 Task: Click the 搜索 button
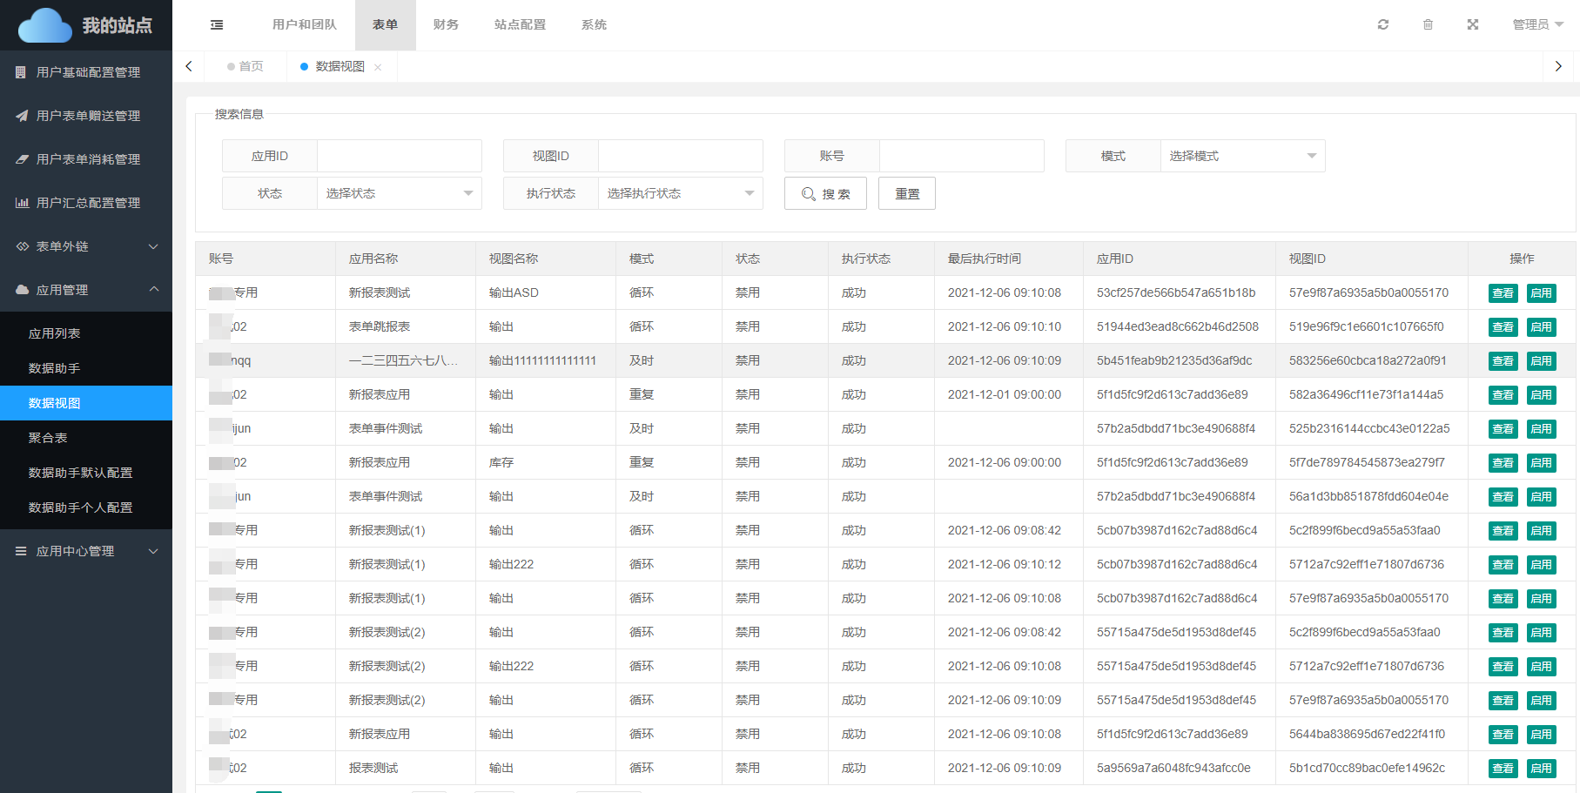click(825, 193)
